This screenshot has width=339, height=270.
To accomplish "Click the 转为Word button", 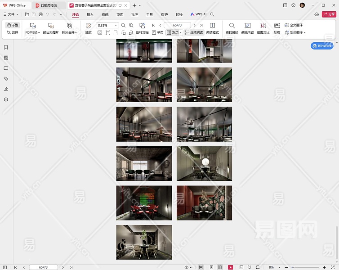I will click(322, 46).
